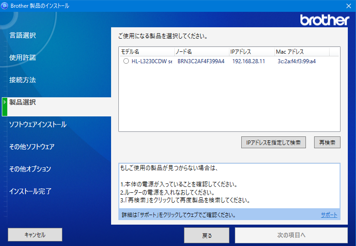Select the HL-L3230CDW printer radio button
This screenshot has width=356, height=246.
[126, 61]
